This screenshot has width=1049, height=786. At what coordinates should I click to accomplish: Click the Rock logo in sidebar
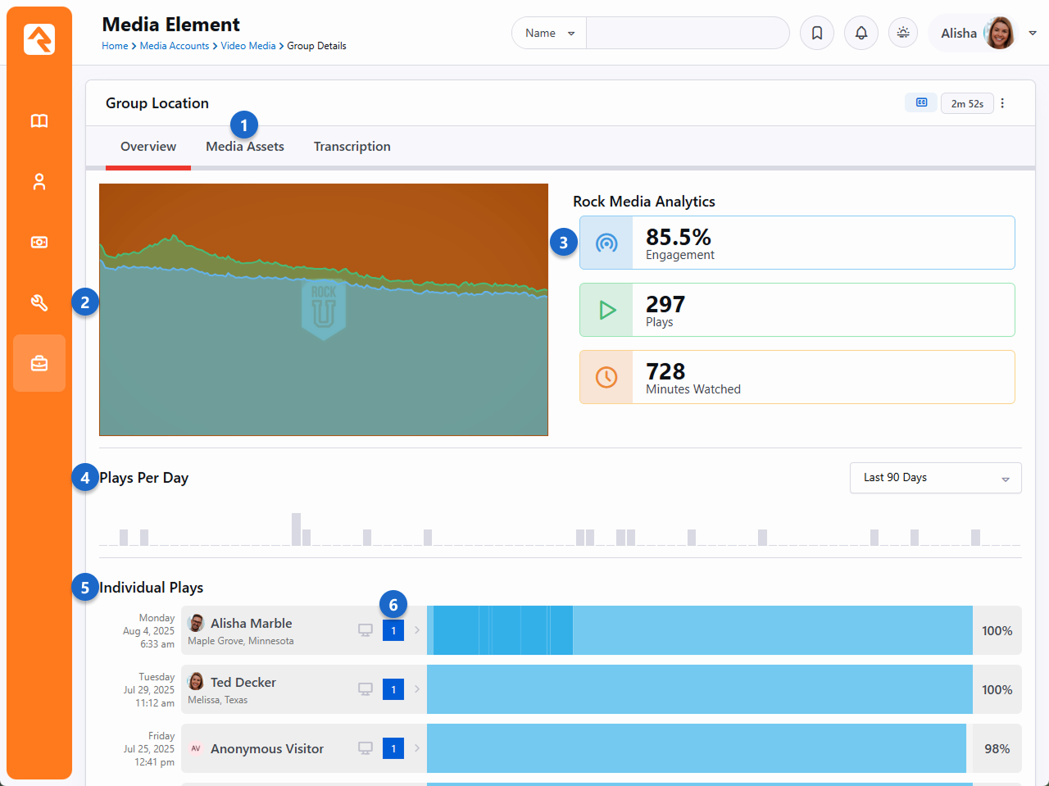point(39,39)
